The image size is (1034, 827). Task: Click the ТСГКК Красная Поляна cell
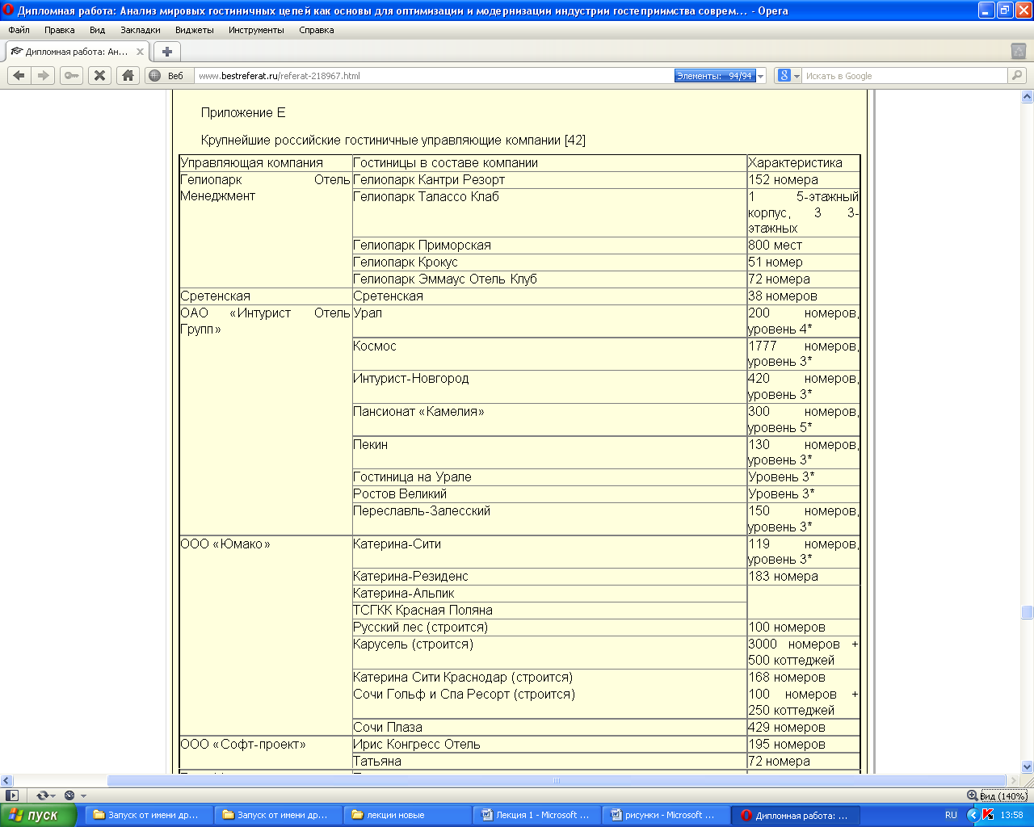[x=549, y=611]
